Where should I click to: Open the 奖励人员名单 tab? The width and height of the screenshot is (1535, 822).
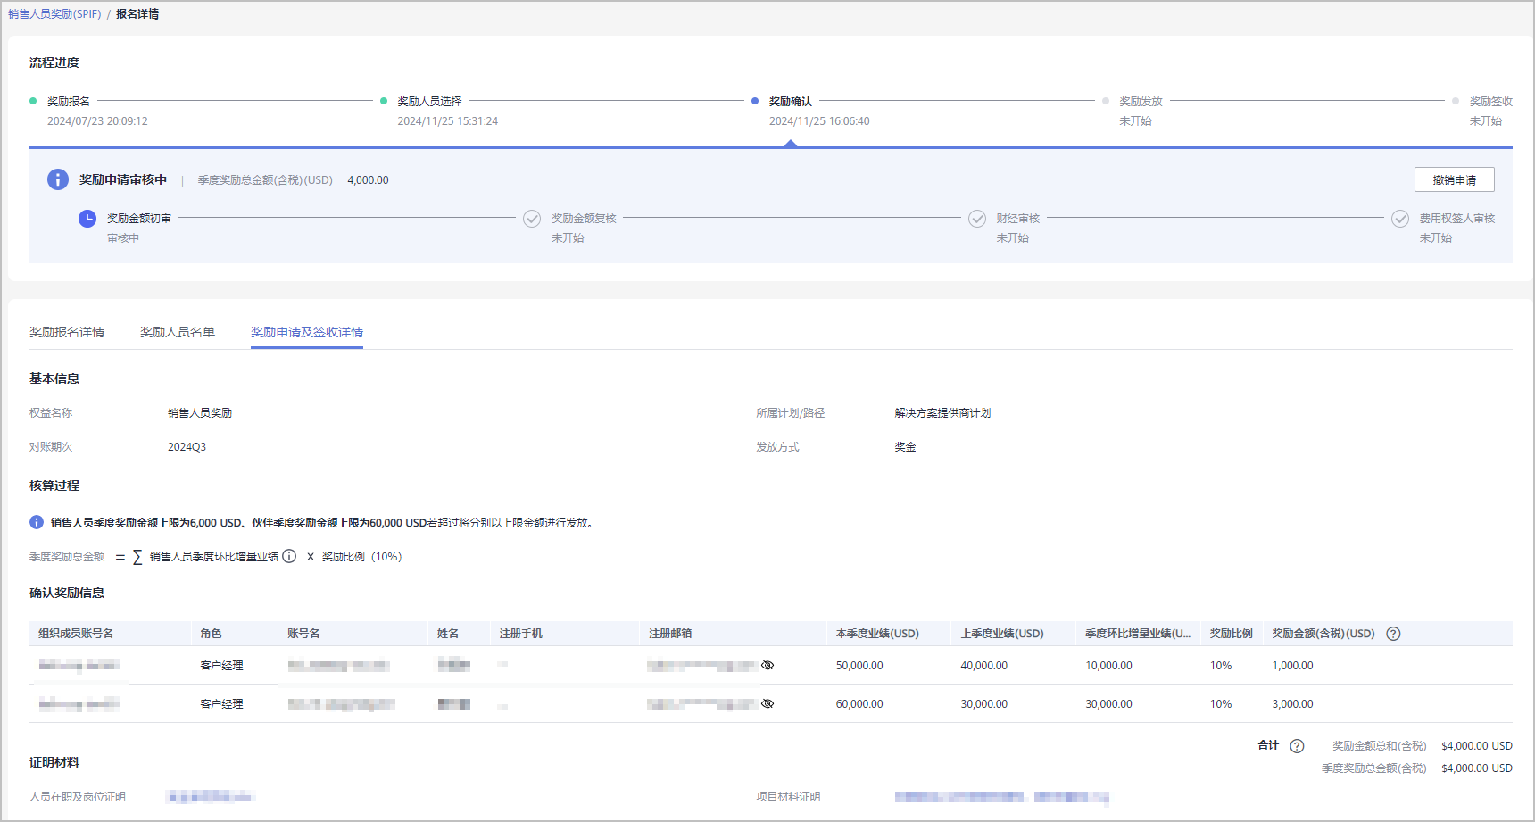(178, 332)
